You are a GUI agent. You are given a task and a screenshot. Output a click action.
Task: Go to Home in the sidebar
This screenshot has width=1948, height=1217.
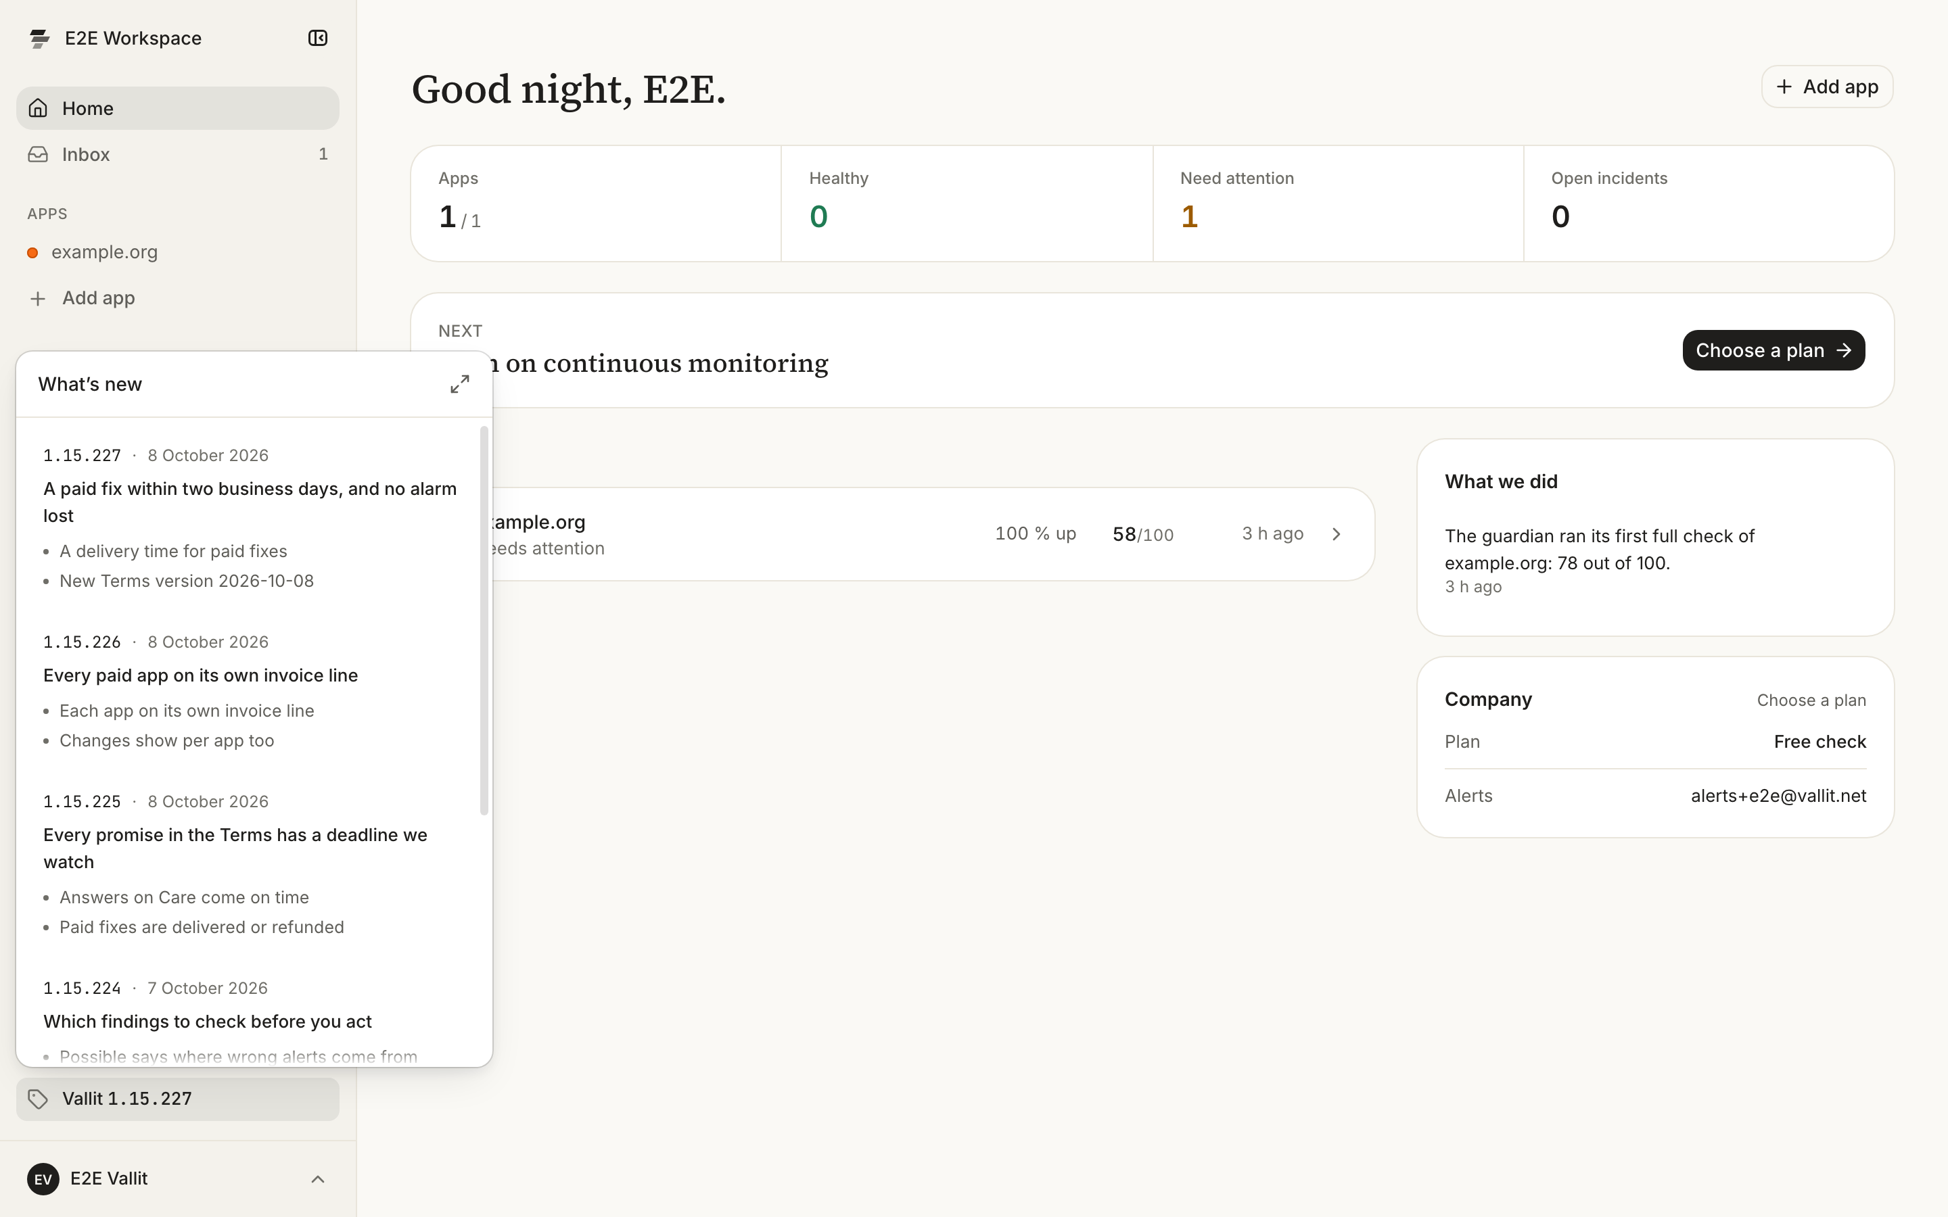point(178,108)
